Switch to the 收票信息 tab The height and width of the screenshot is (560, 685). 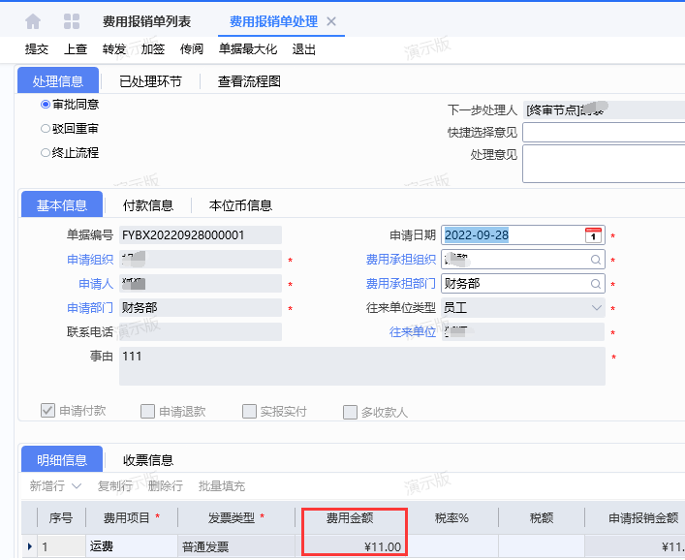pos(148,460)
